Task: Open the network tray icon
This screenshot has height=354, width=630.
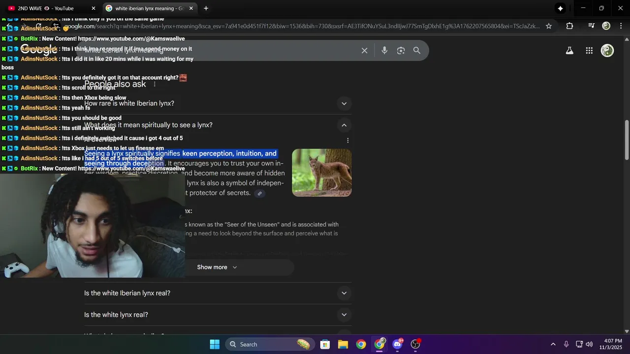Action: click(579, 344)
